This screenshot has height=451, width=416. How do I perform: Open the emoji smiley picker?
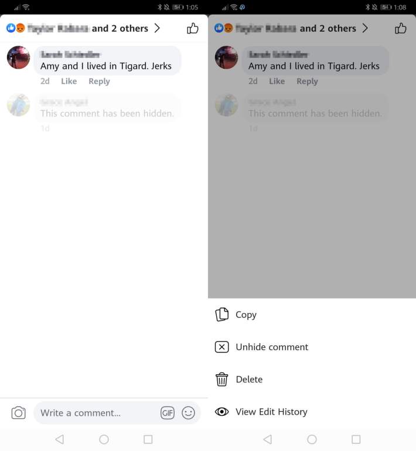coord(188,413)
